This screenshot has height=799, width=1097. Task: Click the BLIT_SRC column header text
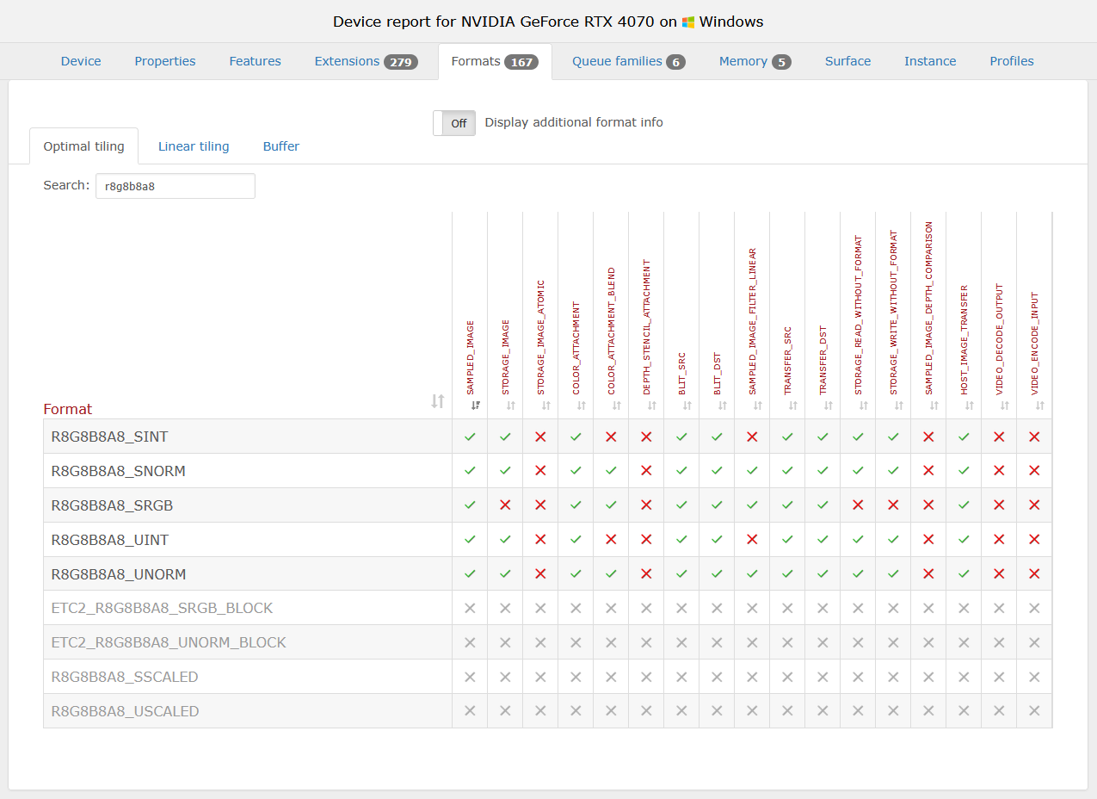coord(682,373)
